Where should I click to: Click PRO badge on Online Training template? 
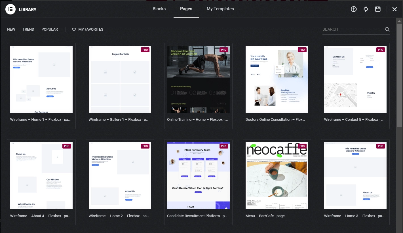coord(223,50)
